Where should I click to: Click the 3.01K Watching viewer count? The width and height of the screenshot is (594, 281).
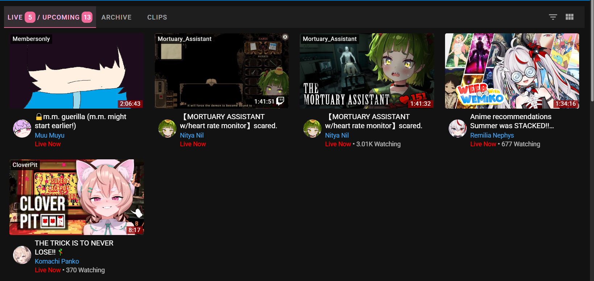(x=378, y=144)
